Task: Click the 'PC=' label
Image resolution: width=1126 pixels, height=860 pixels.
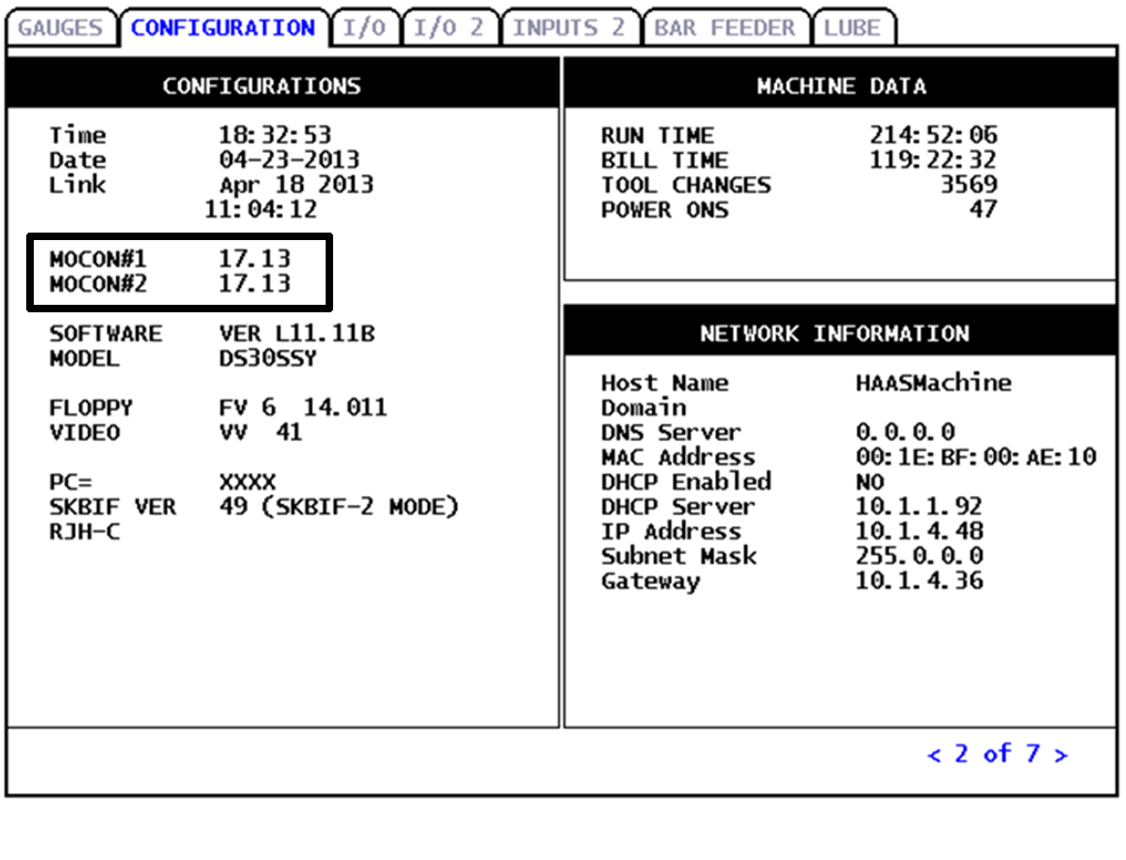Action: [x=70, y=483]
